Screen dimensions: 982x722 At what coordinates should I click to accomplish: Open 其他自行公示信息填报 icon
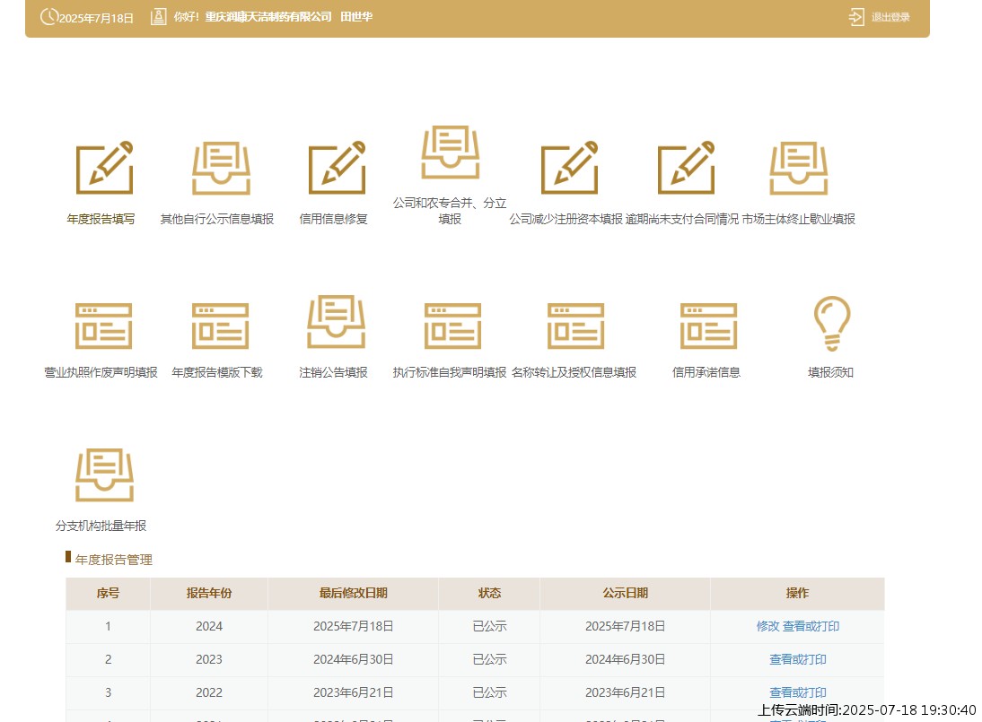[221, 168]
